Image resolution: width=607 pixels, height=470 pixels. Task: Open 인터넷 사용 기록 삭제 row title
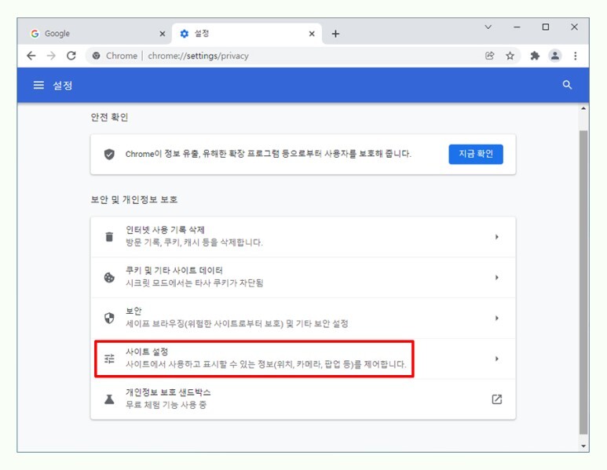point(165,230)
